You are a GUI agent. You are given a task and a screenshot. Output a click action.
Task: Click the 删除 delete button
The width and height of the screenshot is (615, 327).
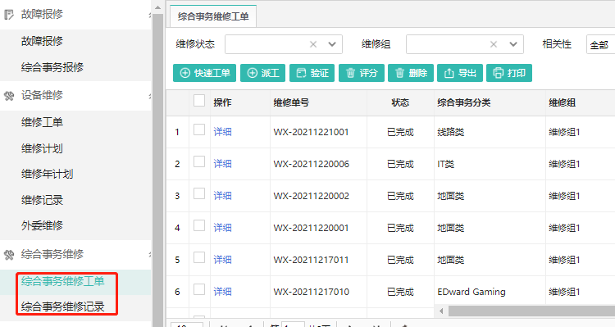411,73
